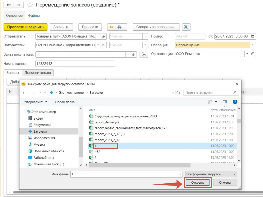Screen dimensions: 263x197
Task: Open the document structure report icon
Action: pyautogui.click(x=186, y=27)
